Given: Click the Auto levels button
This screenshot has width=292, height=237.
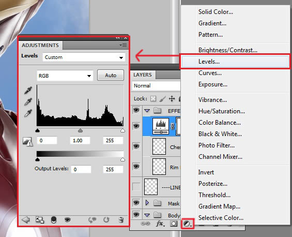Looking at the screenshot, I should (111, 75).
